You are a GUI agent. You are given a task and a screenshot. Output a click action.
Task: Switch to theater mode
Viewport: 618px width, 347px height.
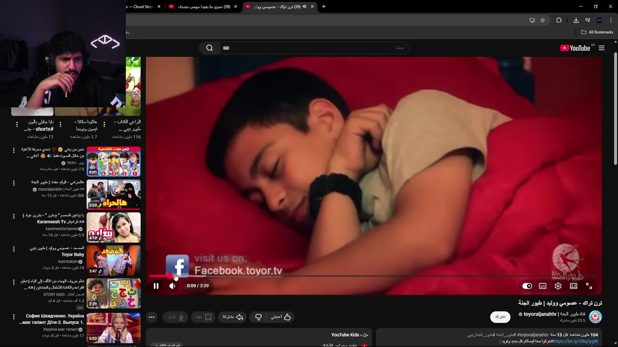click(x=574, y=286)
